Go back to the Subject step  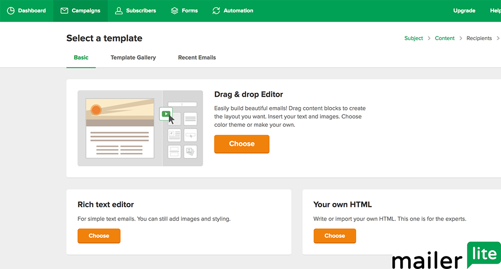(x=413, y=38)
